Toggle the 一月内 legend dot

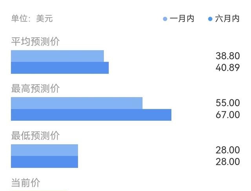coord(165,19)
